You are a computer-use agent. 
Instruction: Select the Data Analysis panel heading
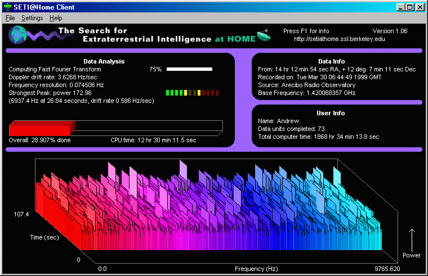[x=104, y=61]
